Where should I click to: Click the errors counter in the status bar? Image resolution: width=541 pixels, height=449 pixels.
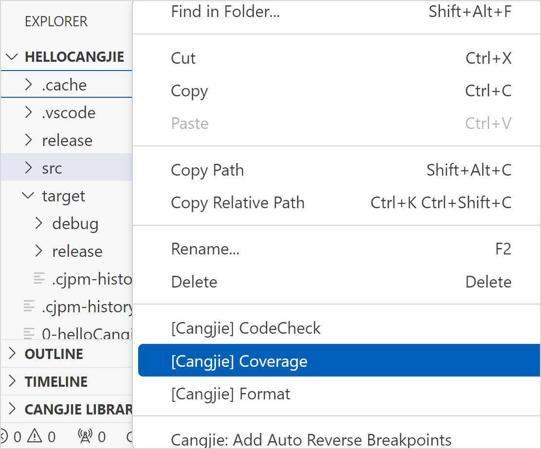click(17, 436)
